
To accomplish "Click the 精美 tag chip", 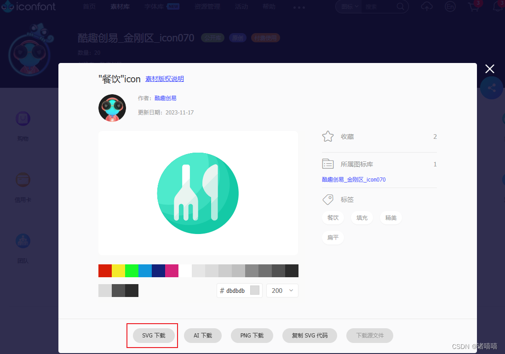I will tap(391, 218).
